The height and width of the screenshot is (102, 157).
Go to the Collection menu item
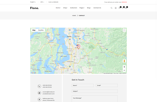coord(74,8)
